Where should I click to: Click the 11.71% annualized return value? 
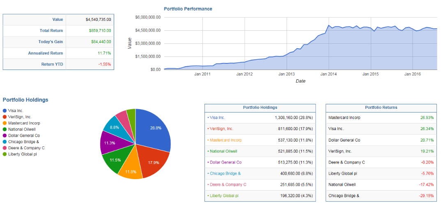click(x=105, y=53)
